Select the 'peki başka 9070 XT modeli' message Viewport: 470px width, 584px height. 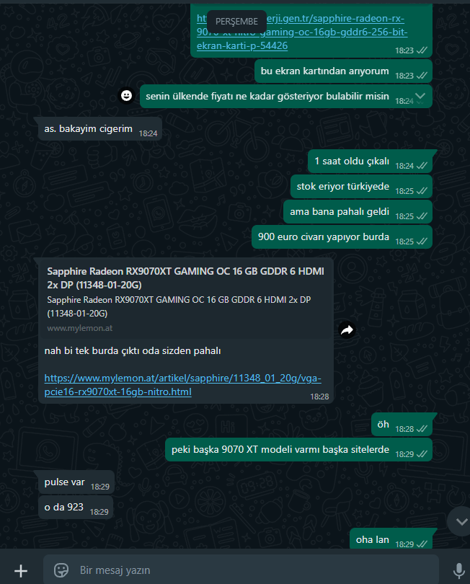(298, 450)
